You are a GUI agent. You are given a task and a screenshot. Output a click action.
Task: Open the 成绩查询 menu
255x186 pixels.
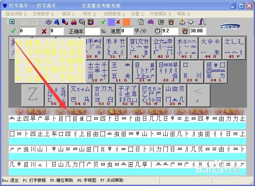point(114,14)
